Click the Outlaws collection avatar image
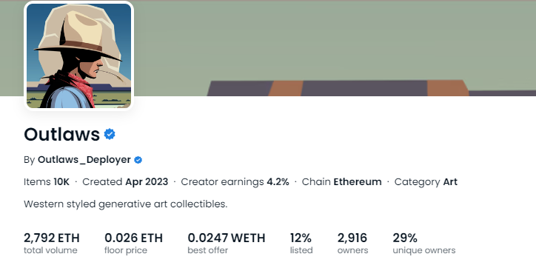536x271 pixels. point(78,56)
